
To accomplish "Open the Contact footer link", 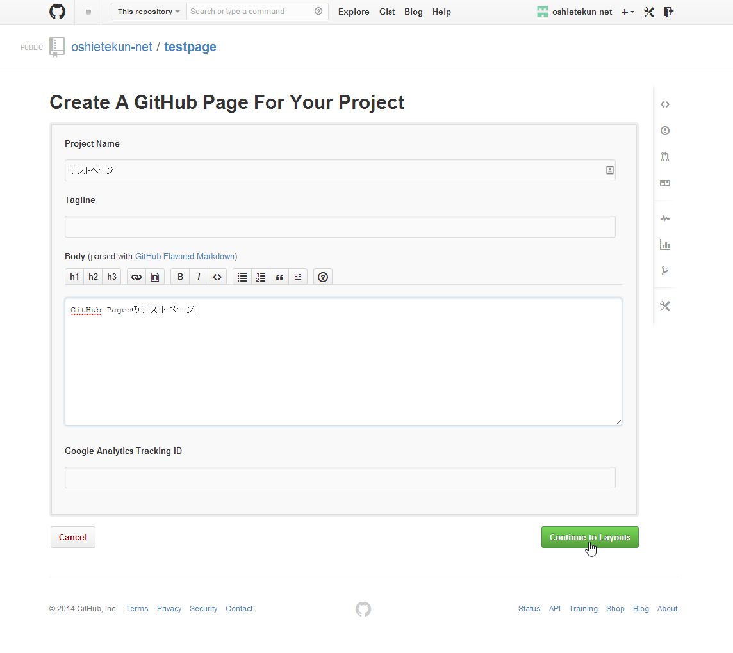I will coord(239,609).
